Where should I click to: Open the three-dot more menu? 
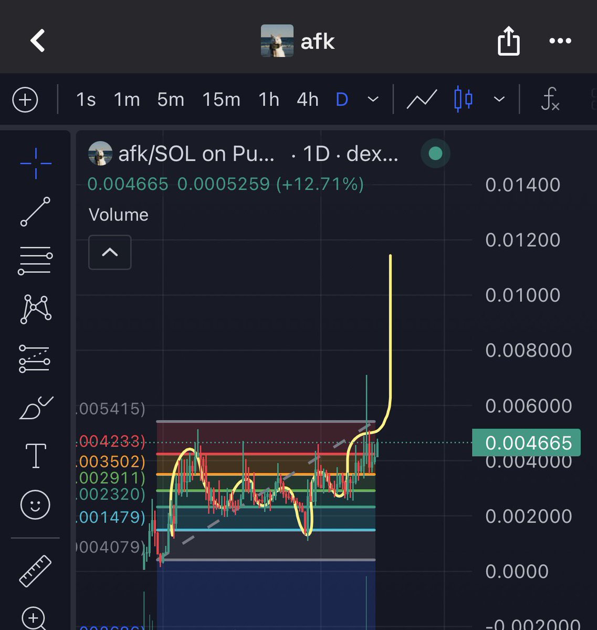coord(560,41)
